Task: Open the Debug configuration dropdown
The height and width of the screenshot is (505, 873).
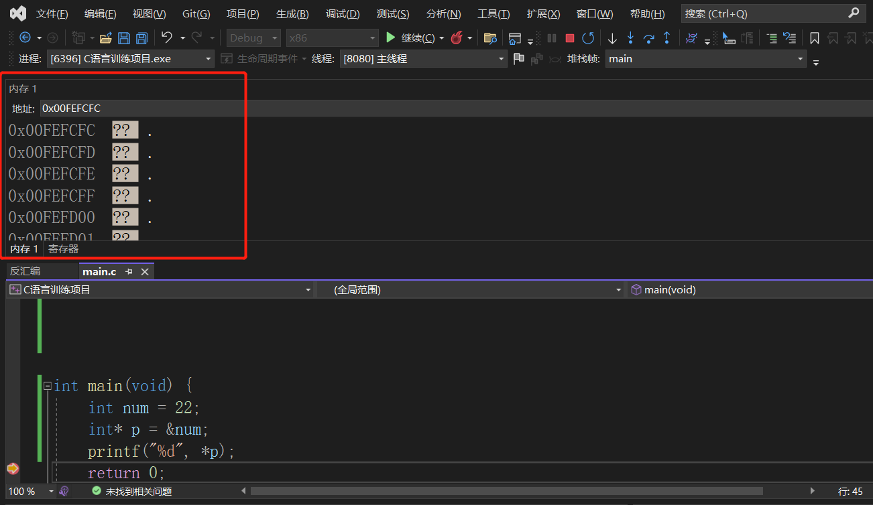Action: [253, 38]
